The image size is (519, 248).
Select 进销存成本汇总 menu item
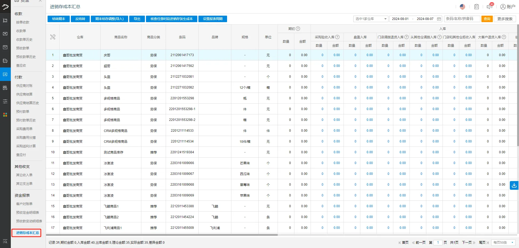[27, 233]
